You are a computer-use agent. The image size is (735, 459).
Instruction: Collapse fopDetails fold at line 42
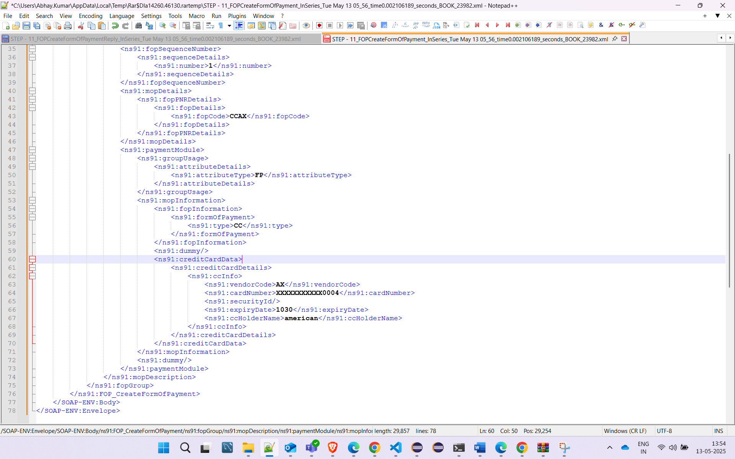coord(33,108)
